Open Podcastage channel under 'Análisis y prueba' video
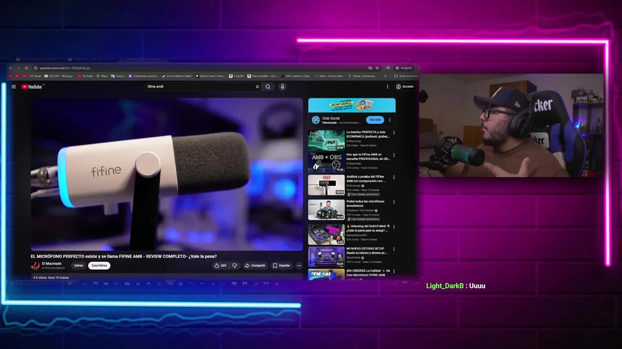622x349 pixels. pyautogui.click(x=355, y=186)
